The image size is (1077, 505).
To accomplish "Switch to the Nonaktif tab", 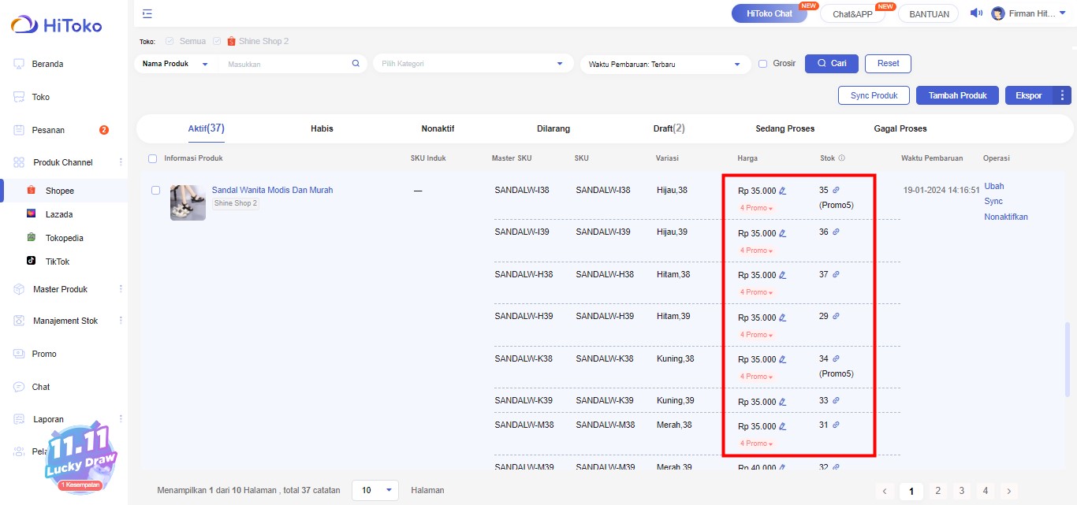I will tap(438, 128).
